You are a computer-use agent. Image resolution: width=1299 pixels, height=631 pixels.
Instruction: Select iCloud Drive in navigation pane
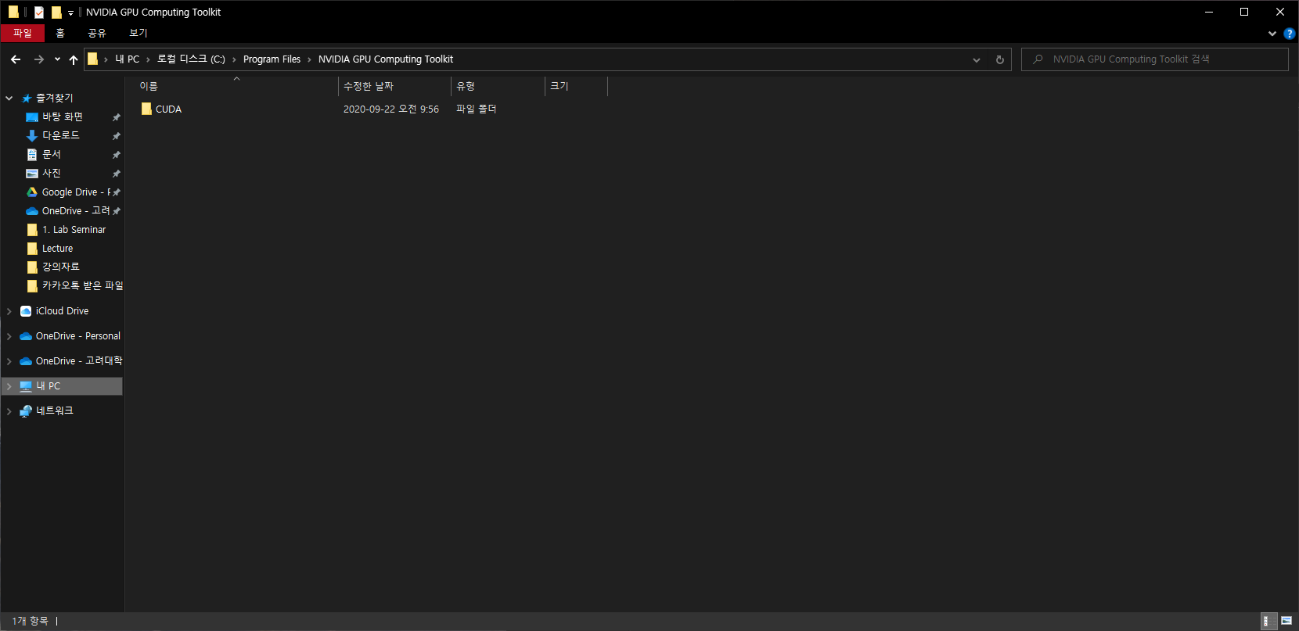click(63, 311)
